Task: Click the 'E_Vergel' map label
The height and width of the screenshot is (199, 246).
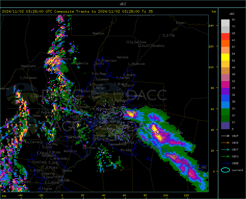Action: (99, 88)
